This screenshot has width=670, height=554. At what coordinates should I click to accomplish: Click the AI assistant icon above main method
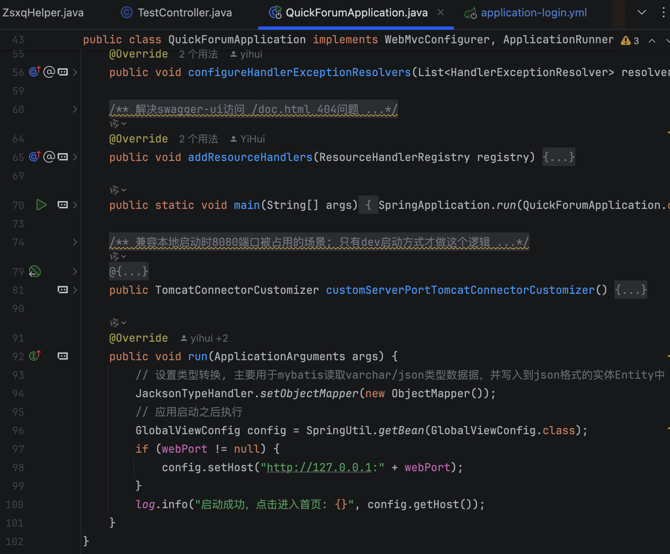[x=114, y=190]
